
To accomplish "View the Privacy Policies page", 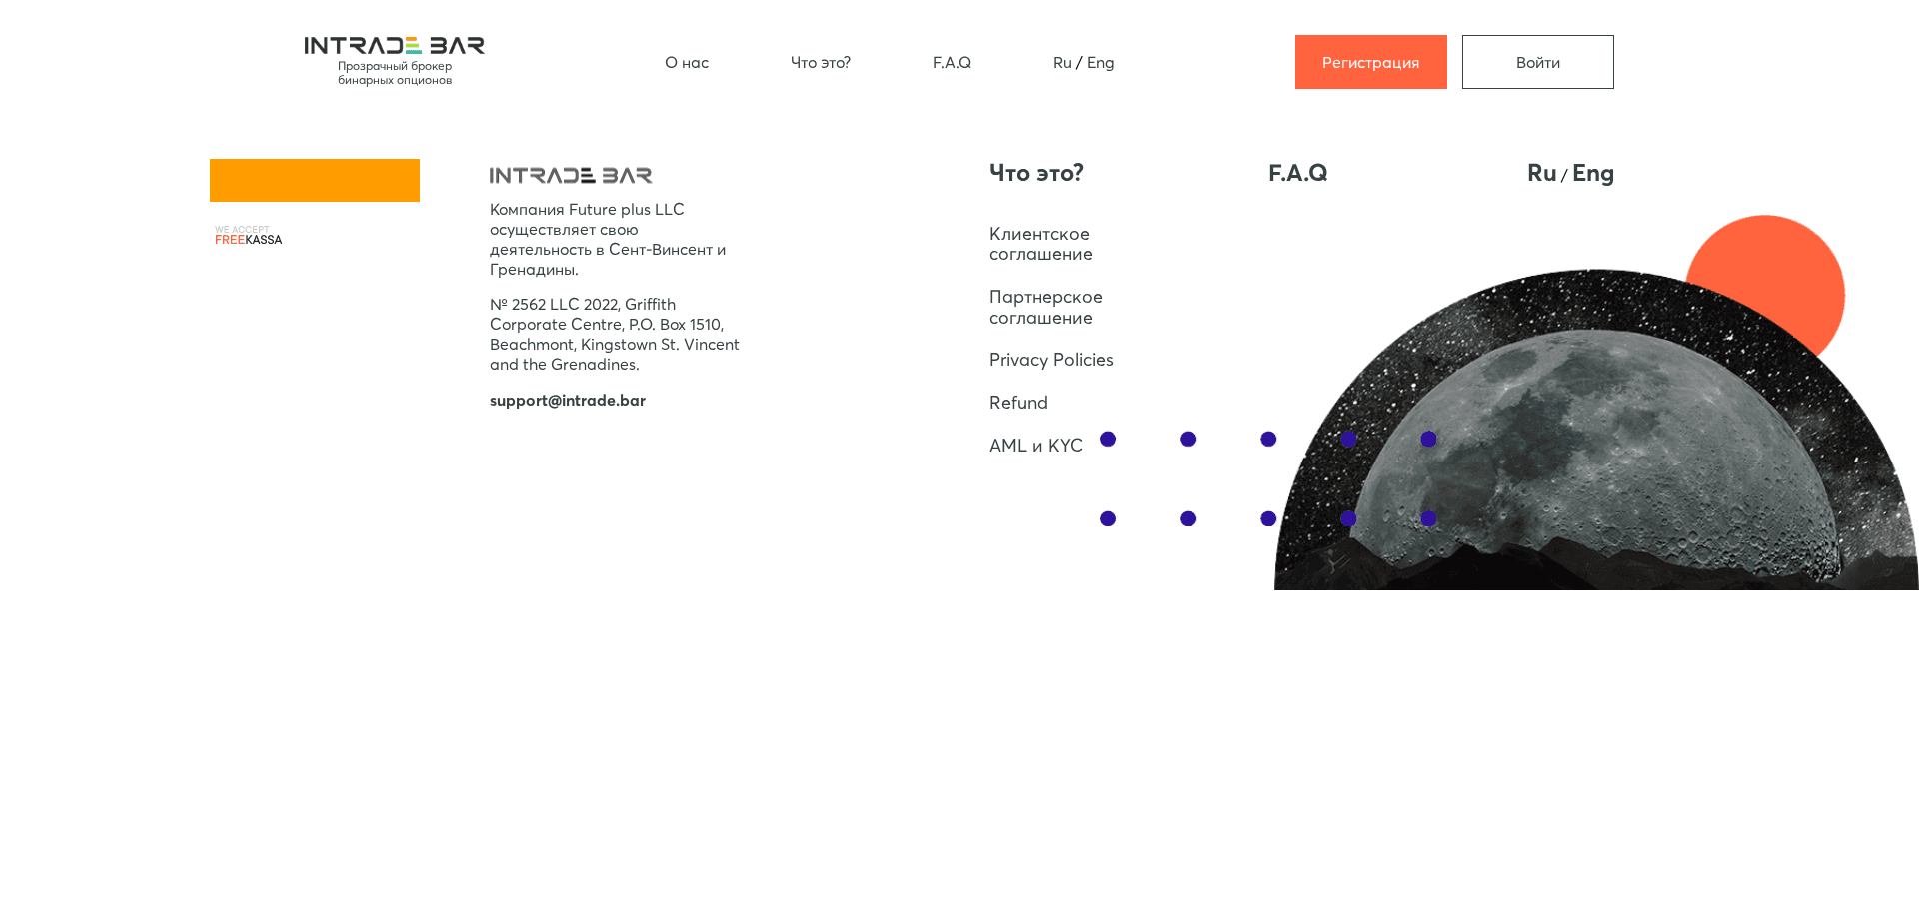I will [1051, 360].
